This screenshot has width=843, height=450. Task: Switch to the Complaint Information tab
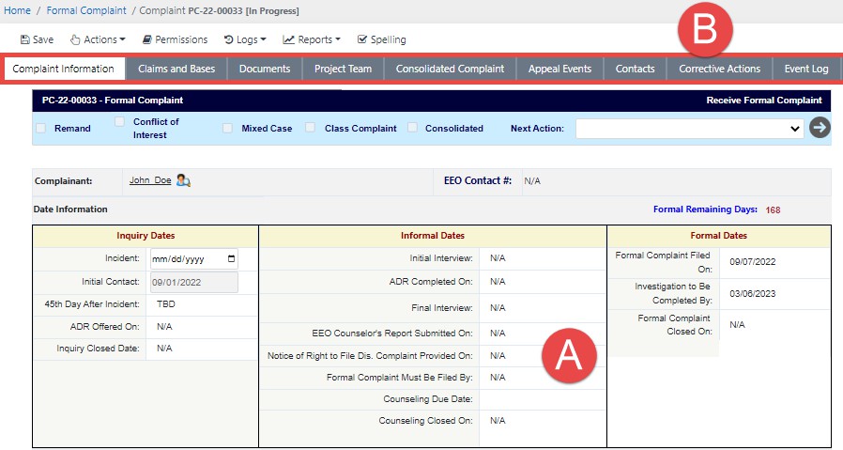click(x=64, y=69)
